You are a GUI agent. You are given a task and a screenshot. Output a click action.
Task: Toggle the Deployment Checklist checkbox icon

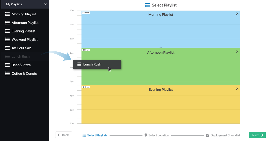pos(208,135)
